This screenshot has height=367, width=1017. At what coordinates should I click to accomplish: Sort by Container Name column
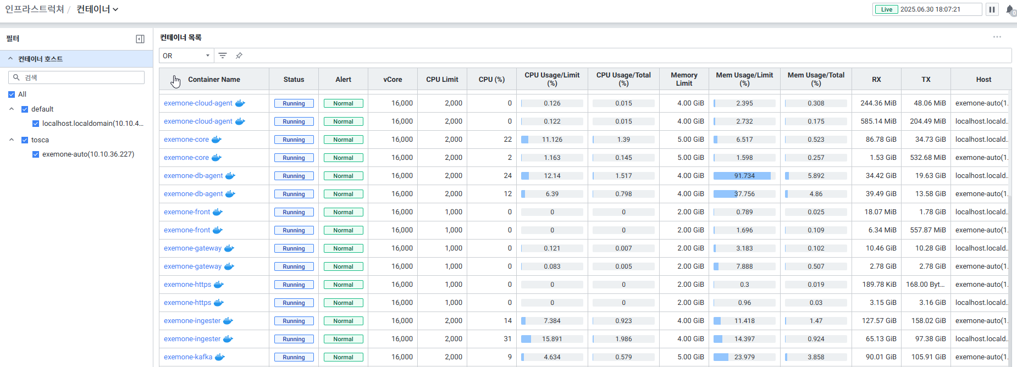point(214,80)
